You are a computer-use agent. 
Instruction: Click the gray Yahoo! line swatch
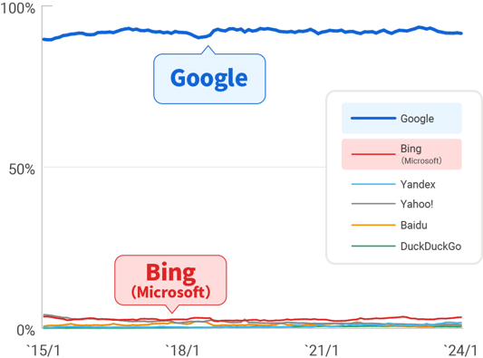point(373,204)
